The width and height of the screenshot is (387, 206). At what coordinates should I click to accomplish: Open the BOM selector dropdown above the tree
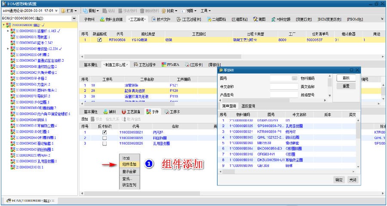(74, 19)
